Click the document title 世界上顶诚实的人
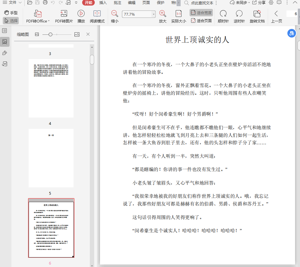This screenshot has height=267, width=300. click(x=197, y=40)
